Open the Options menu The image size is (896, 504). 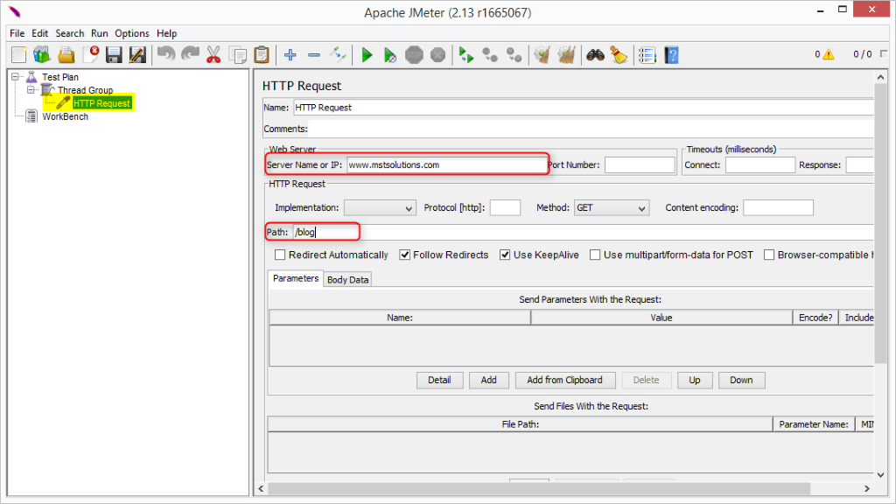click(x=132, y=33)
